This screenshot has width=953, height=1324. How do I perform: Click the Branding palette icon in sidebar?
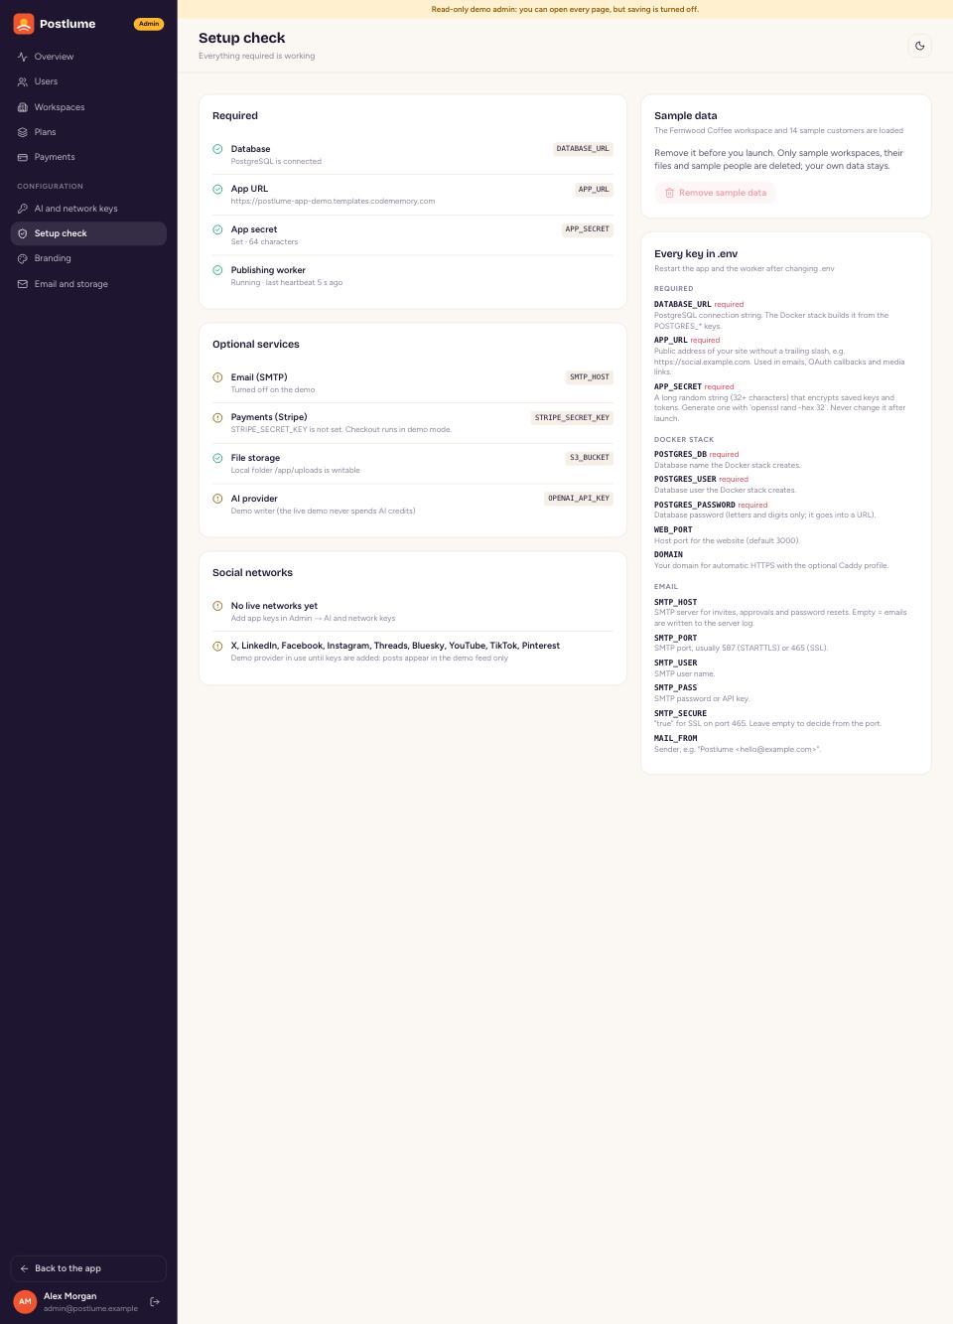pos(23,258)
